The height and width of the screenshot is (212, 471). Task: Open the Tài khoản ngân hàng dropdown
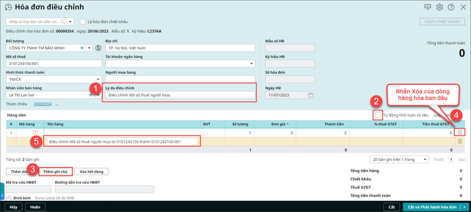tap(251, 64)
